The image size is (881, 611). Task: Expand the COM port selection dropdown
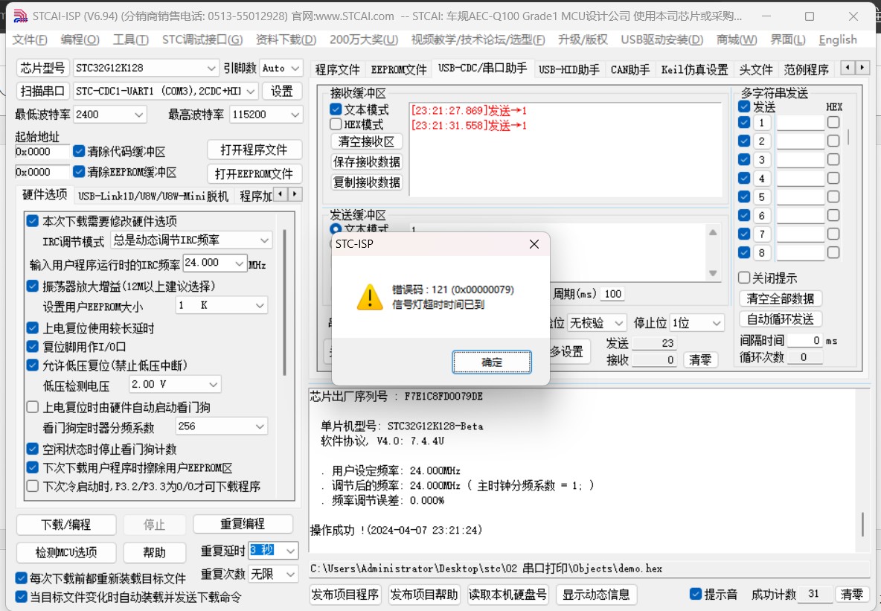point(252,91)
